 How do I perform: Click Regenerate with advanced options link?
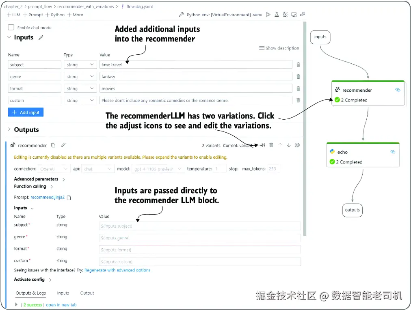click(x=117, y=270)
